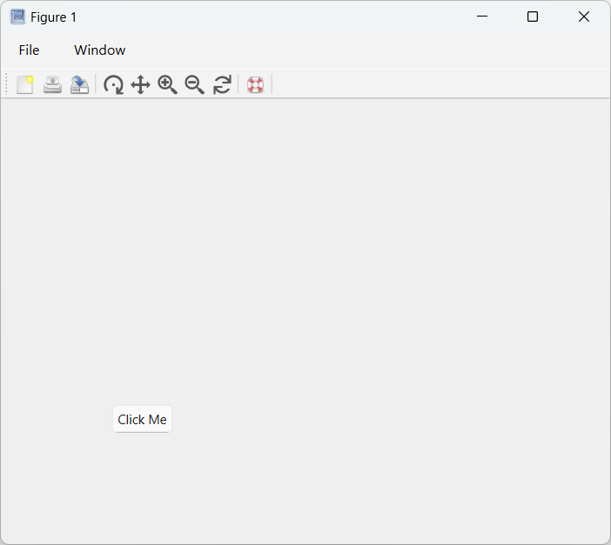Open Help via the lifebuoy icon

pos(255,84)
